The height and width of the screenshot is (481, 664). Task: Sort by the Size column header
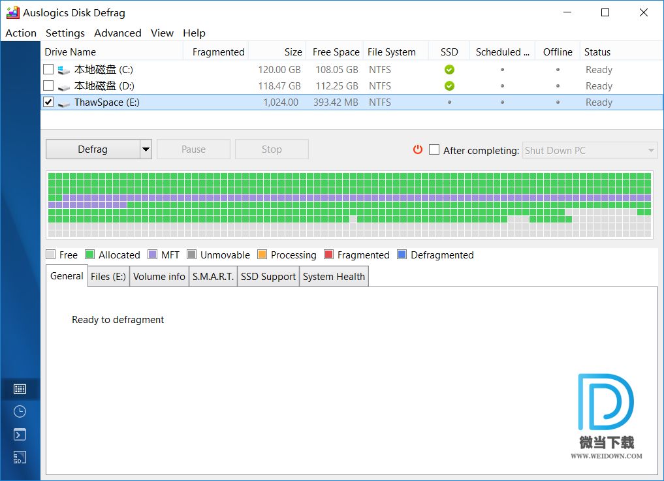pyautogui.click(x=277, y=52)
